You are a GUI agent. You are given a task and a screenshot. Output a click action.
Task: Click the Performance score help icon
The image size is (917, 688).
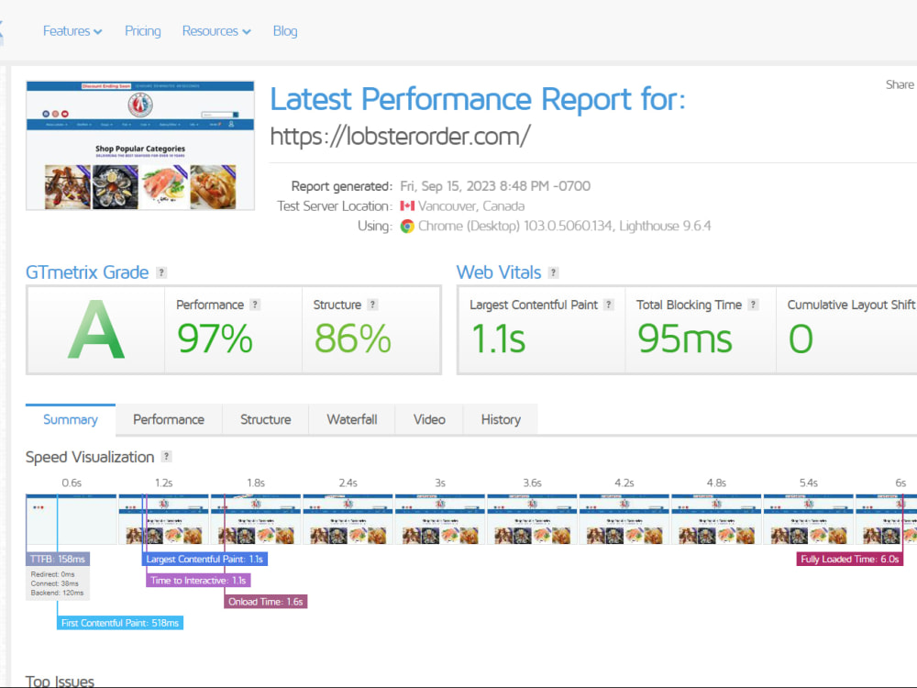[254, 305]
